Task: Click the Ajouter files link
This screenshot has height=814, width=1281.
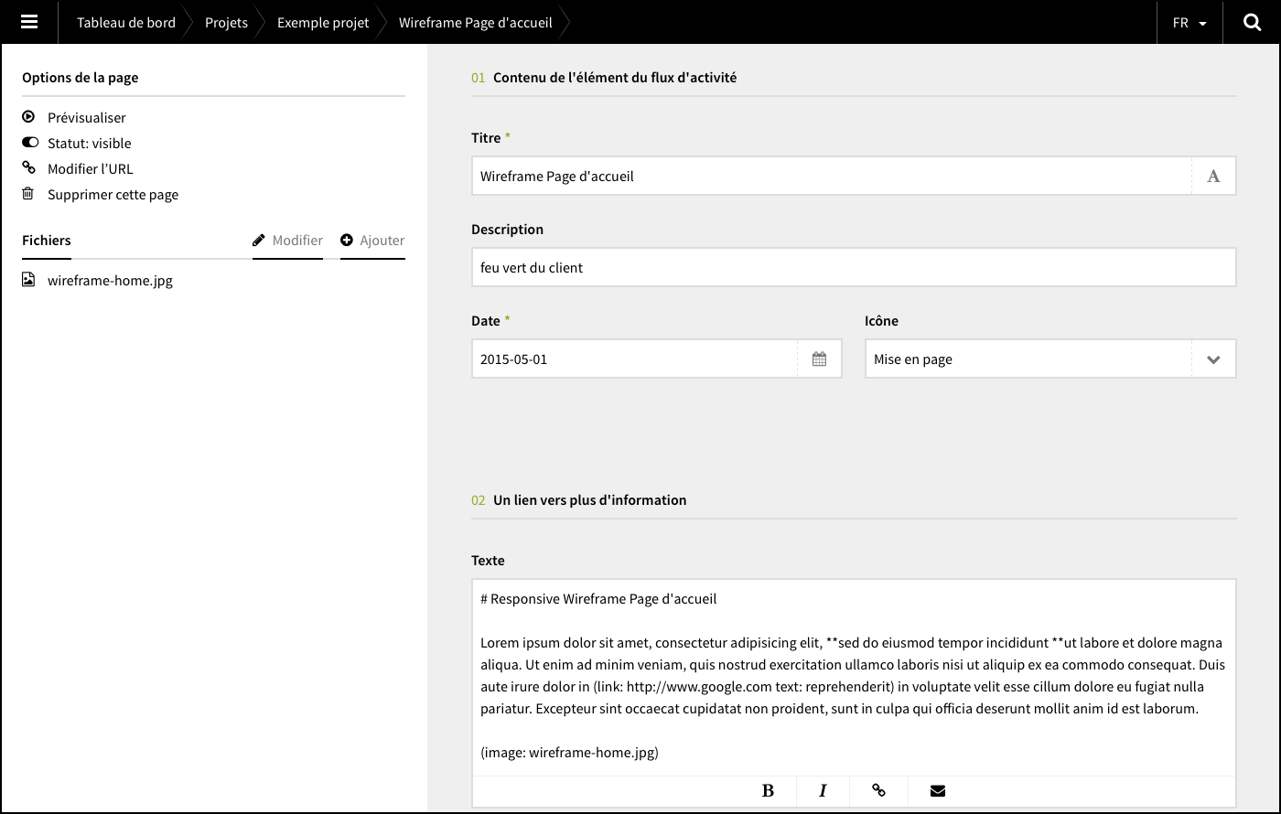Action: pyautogui.click(x=372, y=240)
